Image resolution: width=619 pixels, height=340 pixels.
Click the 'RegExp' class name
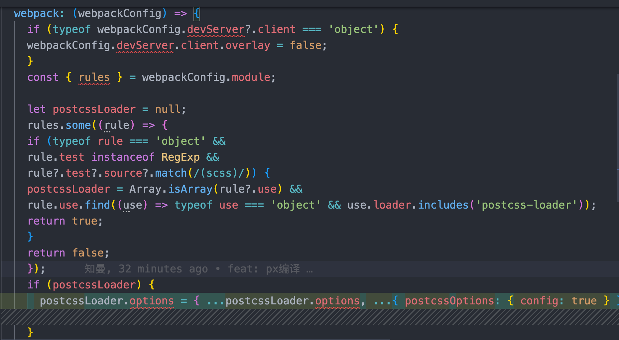[x=181, y=157]
